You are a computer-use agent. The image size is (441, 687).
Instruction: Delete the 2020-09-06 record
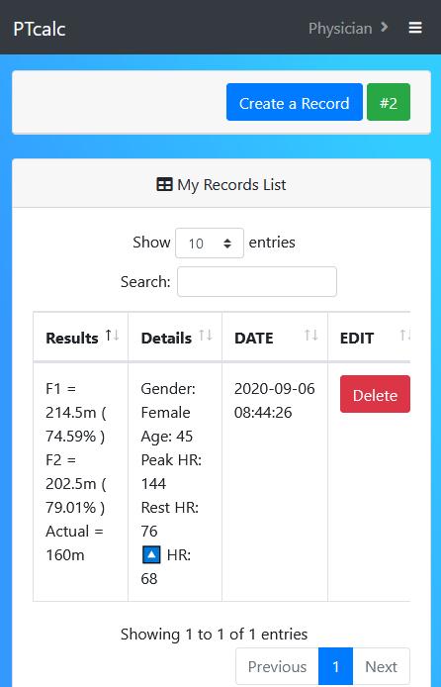(375, 394)
